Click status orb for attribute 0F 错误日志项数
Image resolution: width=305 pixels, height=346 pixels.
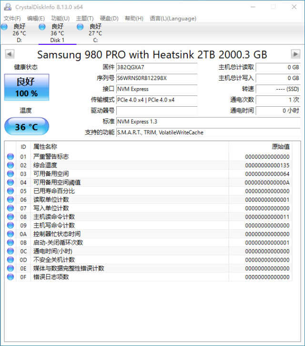[x=10, y=277]
